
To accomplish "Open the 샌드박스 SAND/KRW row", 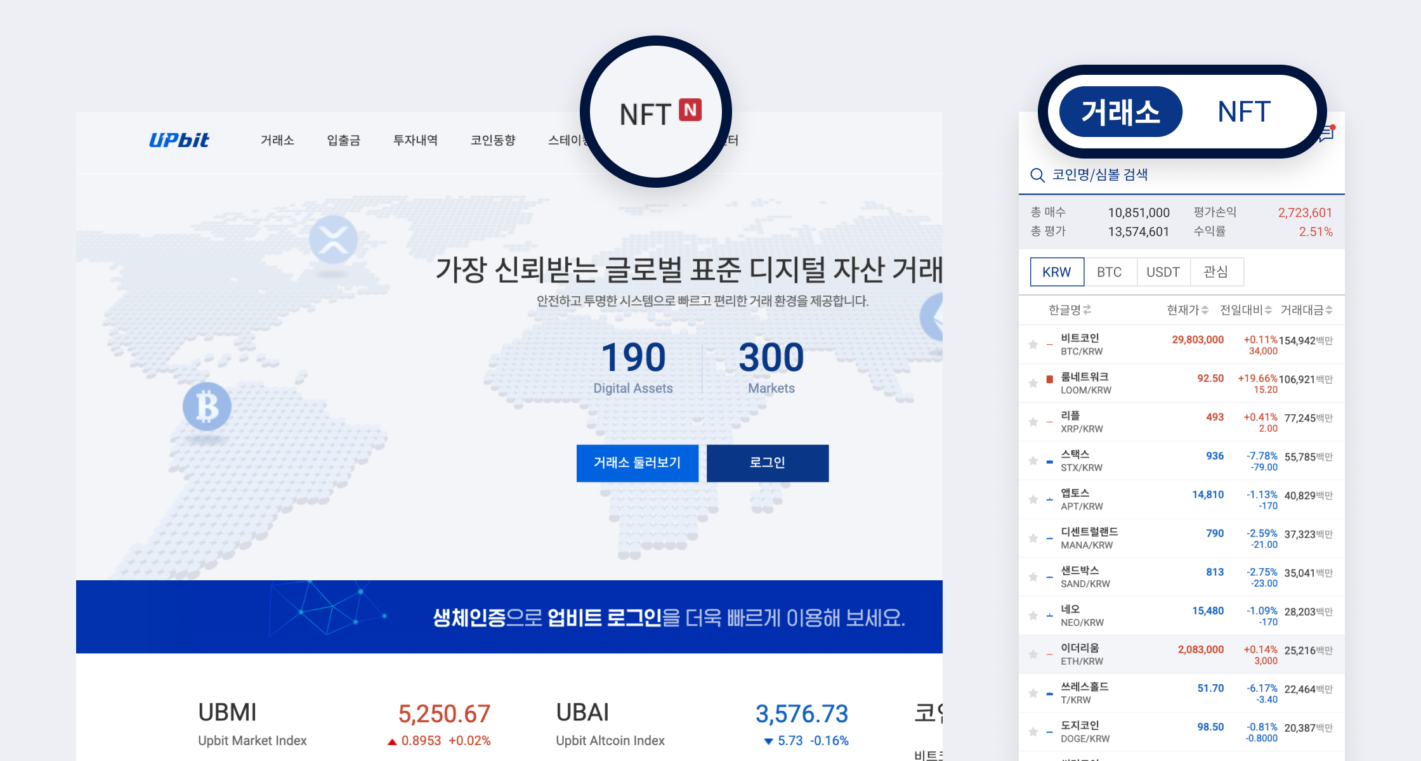I will point(1181,576).
